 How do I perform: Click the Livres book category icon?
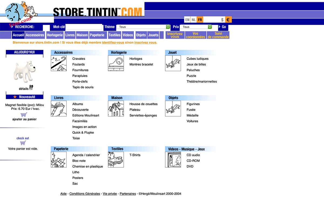click(59, 109)
